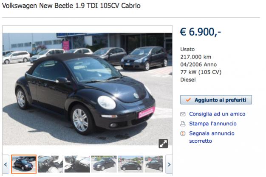Click the € 6.900 price text
266x177 pixels.
tap(200, 32)
